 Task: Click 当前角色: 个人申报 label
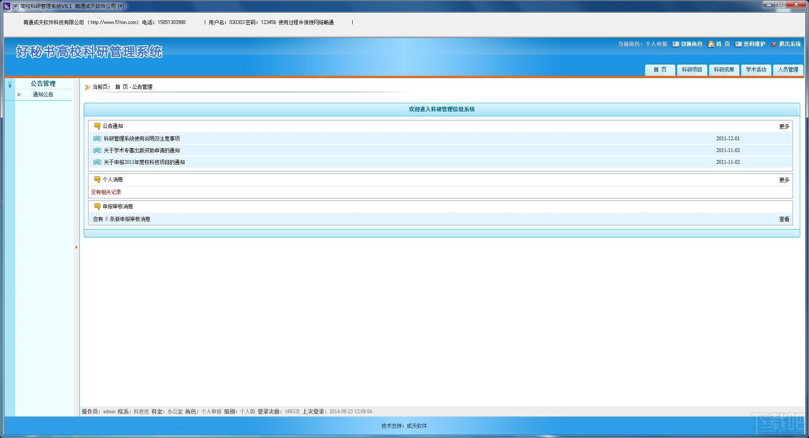(x=643, y=44)
